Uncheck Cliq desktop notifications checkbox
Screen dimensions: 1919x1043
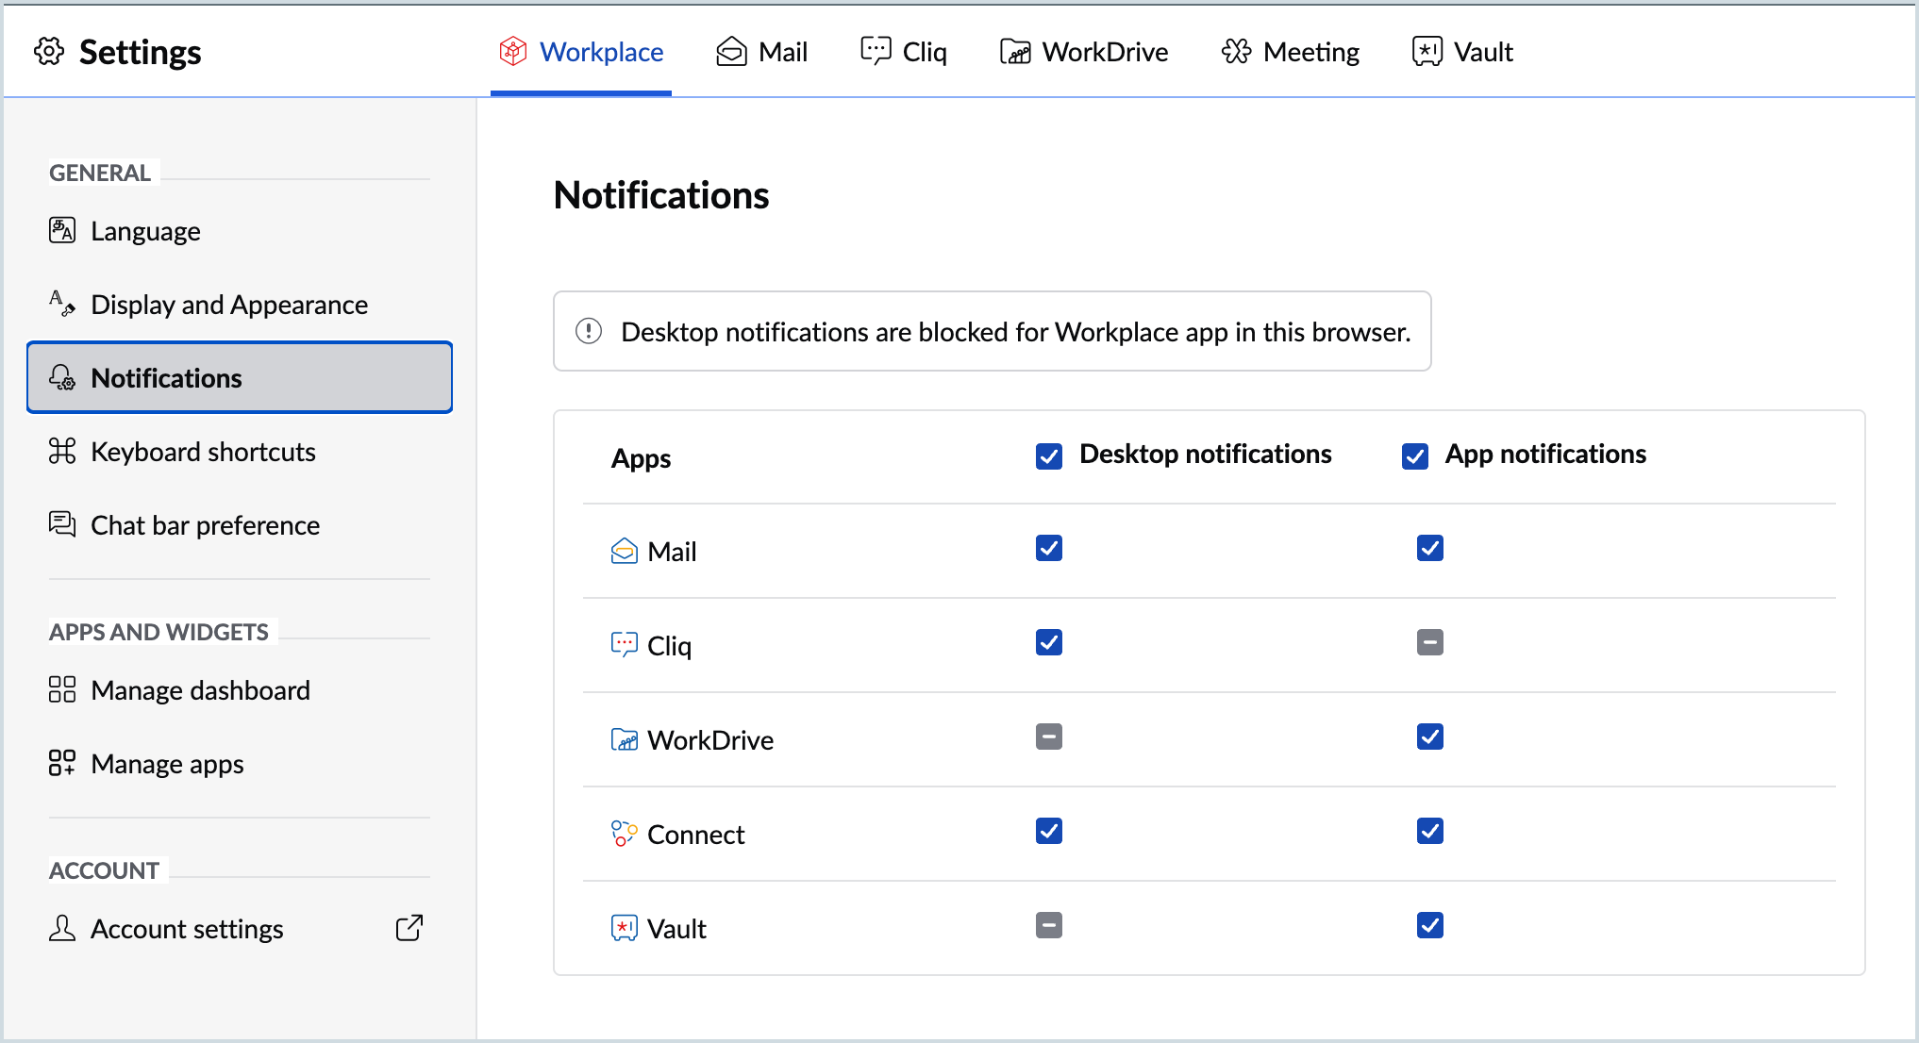(1049, 642)
